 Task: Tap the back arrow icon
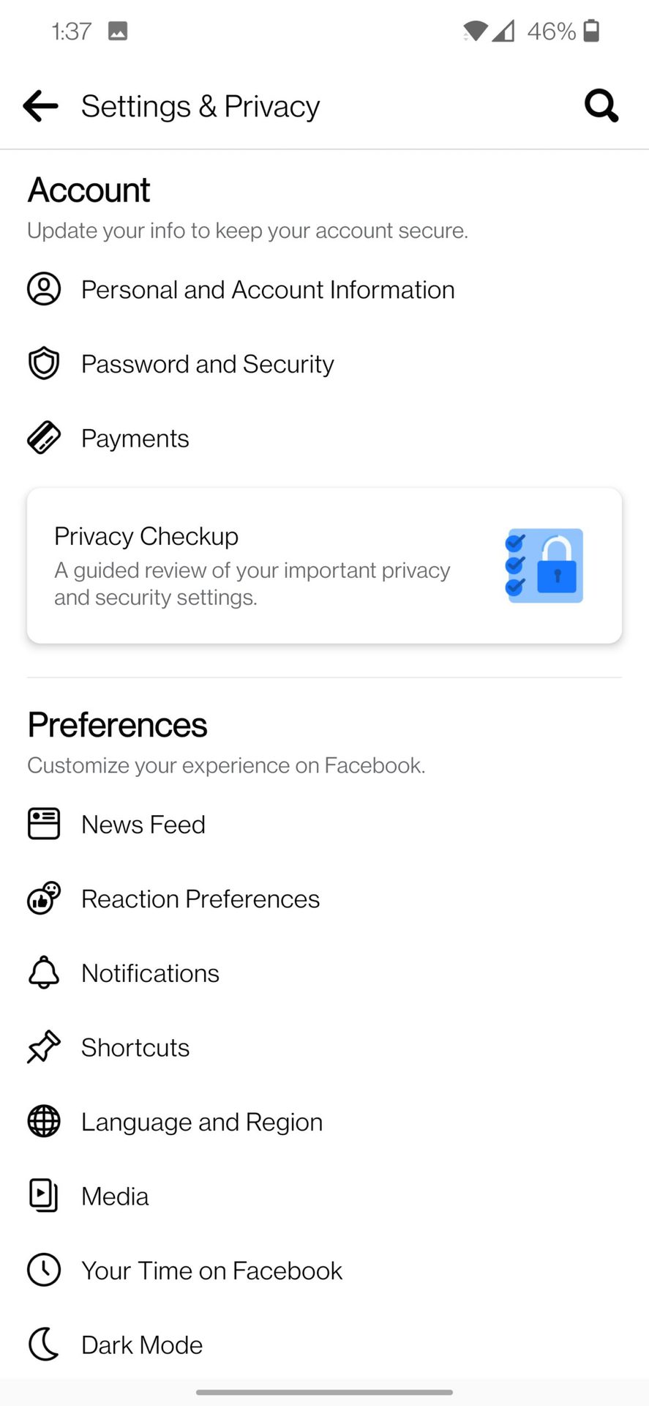tap(40, 106)
